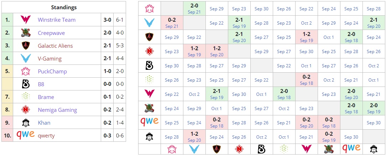
Task: Click Khan logo in crosstable left column
Action: pos(149,137)
